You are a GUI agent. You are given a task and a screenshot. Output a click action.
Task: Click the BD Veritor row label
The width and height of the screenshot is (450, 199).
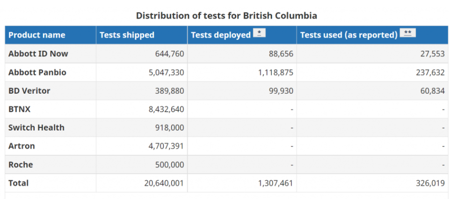(29, 91)
